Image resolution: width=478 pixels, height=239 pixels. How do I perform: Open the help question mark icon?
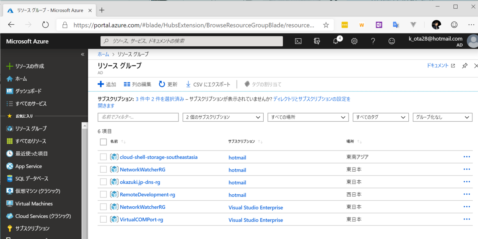(x=373, y=41)
